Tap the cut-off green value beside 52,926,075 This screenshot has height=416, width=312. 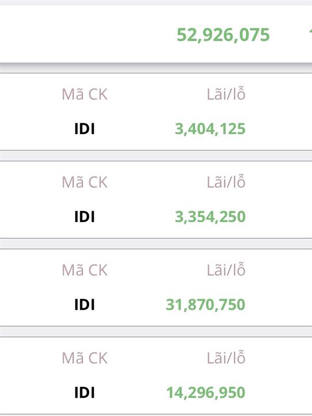coord(309,35)
